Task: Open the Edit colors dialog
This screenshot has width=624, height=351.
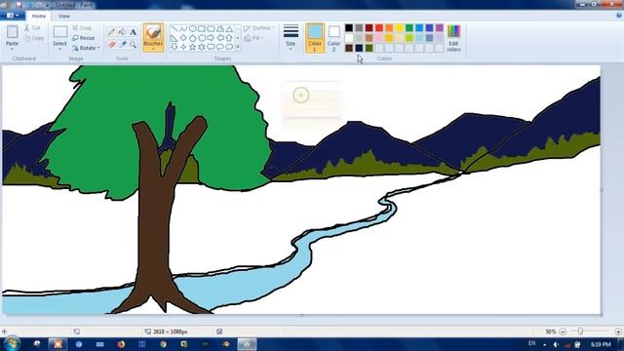Action: coord(453,38)
